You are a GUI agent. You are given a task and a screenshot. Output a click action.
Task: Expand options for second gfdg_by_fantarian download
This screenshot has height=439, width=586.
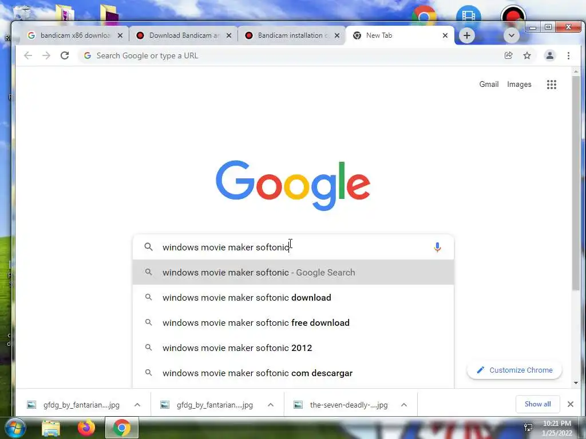tap(271, 405)
